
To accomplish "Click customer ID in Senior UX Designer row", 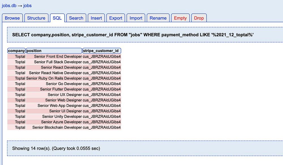I will pos(102,95).
